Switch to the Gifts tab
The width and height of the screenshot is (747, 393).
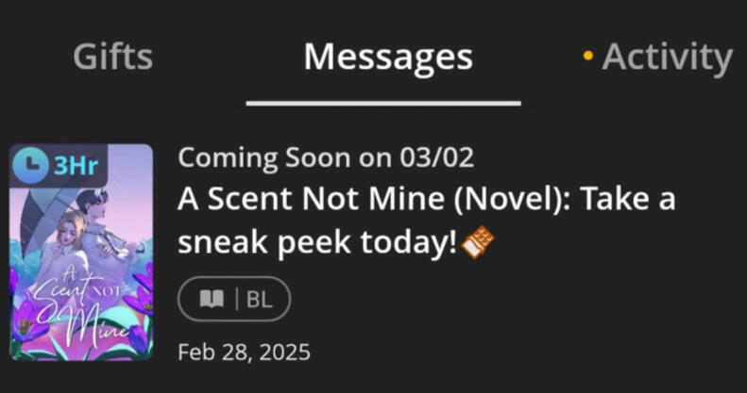113,57
